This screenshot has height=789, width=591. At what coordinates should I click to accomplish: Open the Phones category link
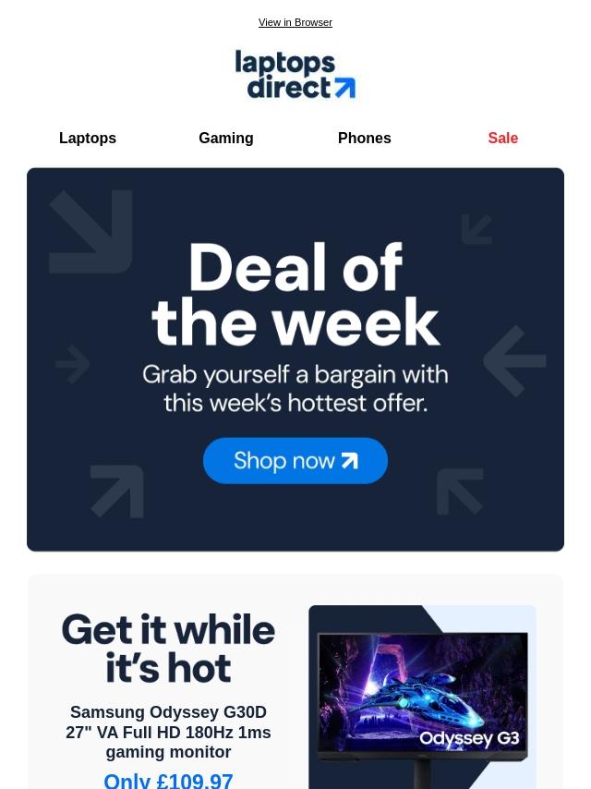364,138
